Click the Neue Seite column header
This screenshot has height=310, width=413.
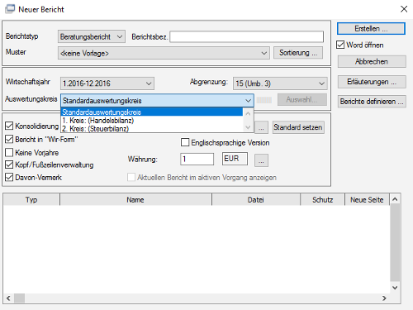tap(367, 199)
